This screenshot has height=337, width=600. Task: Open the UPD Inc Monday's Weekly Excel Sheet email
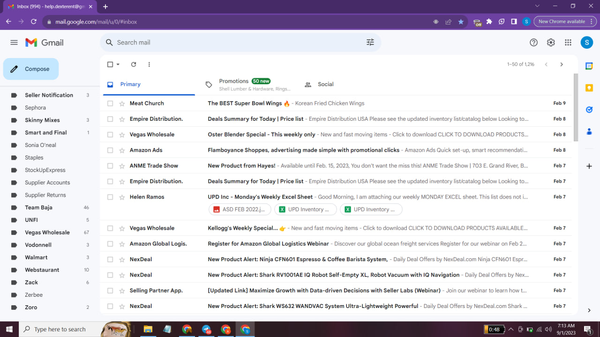pos(336,205)
